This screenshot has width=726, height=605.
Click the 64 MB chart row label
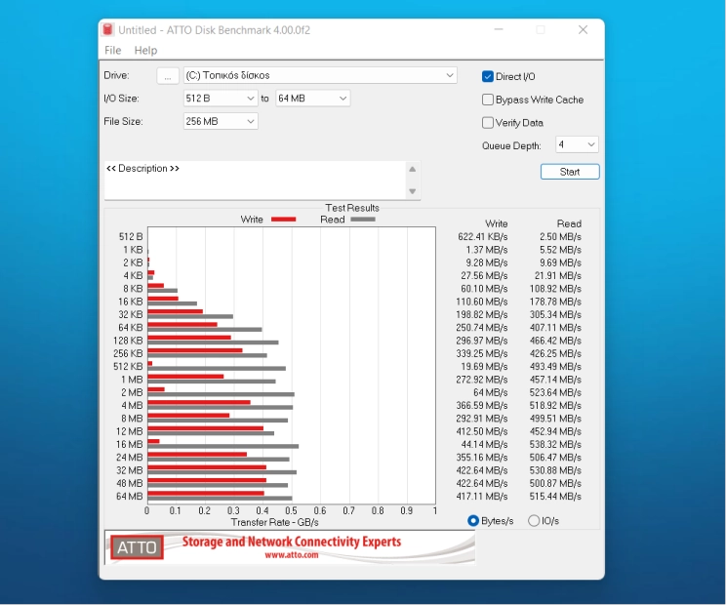click(x=129, y=497)
